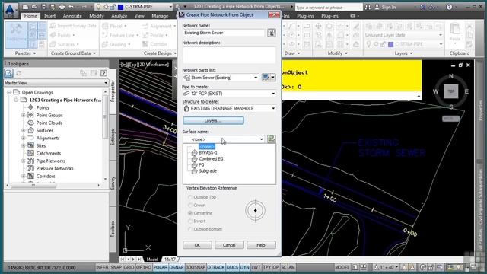Click the Corridor tool in Create Design

pyautogui.click(x=154, y=44)
